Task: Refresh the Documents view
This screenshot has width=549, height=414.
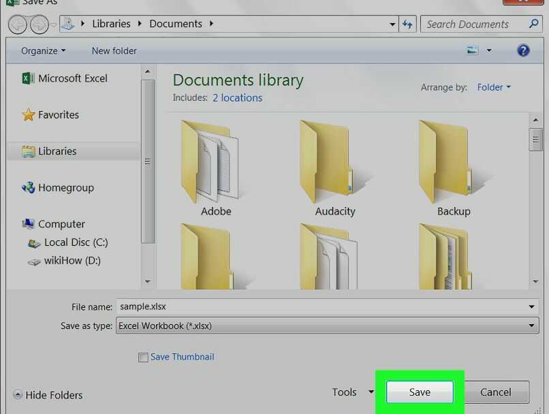Action: coord(407,24)
